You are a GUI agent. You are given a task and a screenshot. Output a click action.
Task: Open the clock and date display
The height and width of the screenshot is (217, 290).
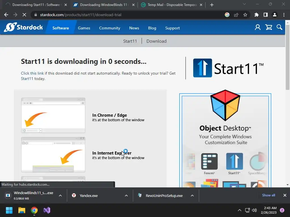pyautogui.click(x=269, y=210)
